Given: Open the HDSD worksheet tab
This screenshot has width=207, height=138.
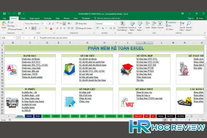Looking at the screenshot, I should 29,116.
